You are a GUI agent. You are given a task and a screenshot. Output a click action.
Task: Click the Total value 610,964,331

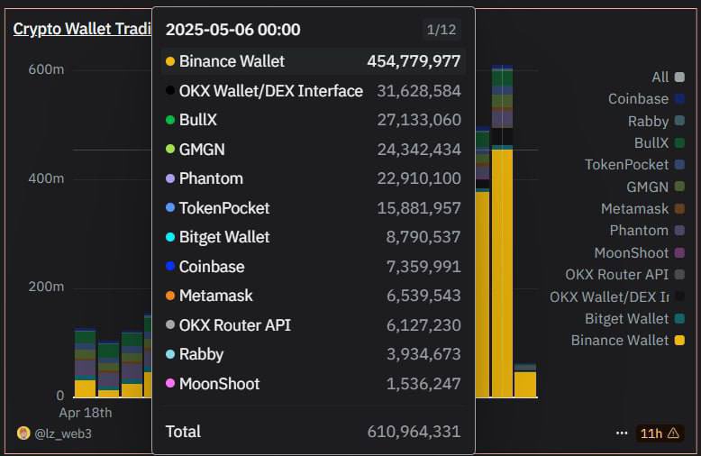pyautogui.click(x=414, y=432)
